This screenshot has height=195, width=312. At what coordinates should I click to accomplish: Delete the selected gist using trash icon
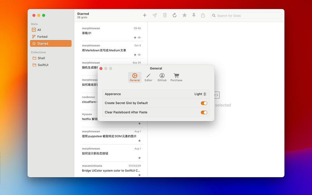[165, 15]
